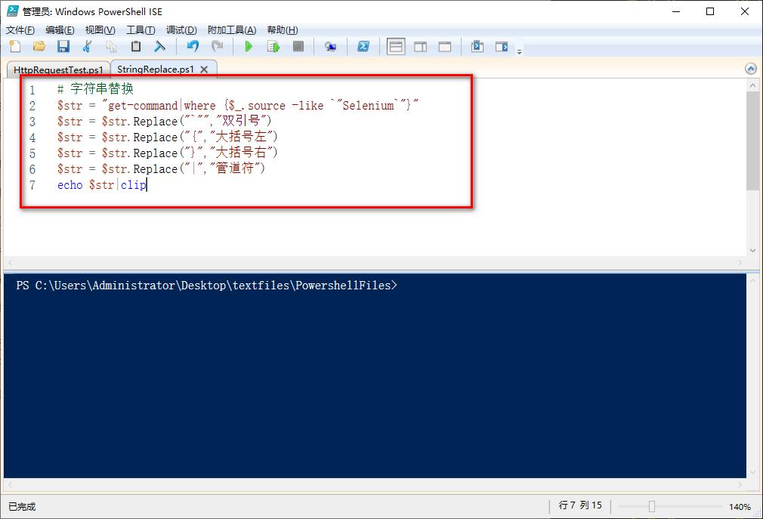Open the 附加工具(A) menu
This screenshot has width=763, height=519.
coord(232,30)
